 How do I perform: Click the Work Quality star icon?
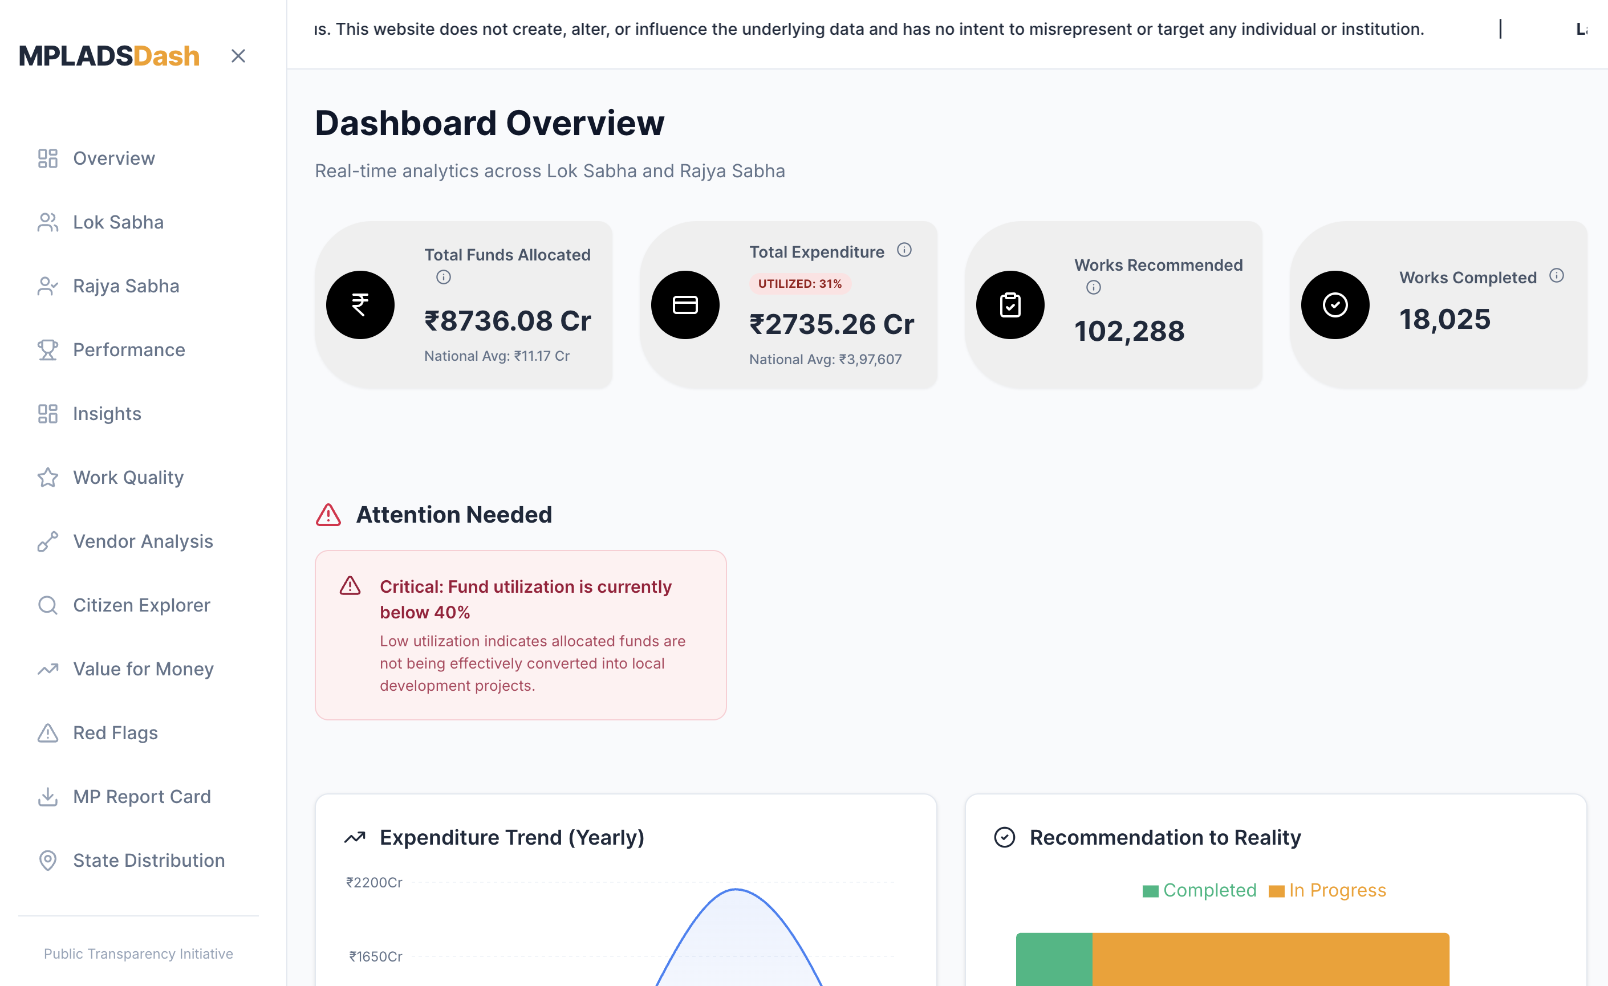click(47, 478)
